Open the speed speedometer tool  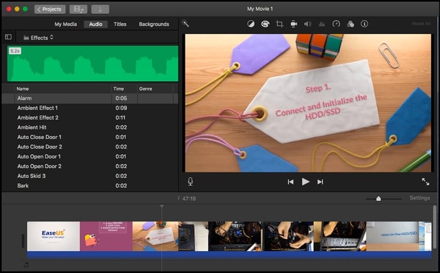pos(336,24)
